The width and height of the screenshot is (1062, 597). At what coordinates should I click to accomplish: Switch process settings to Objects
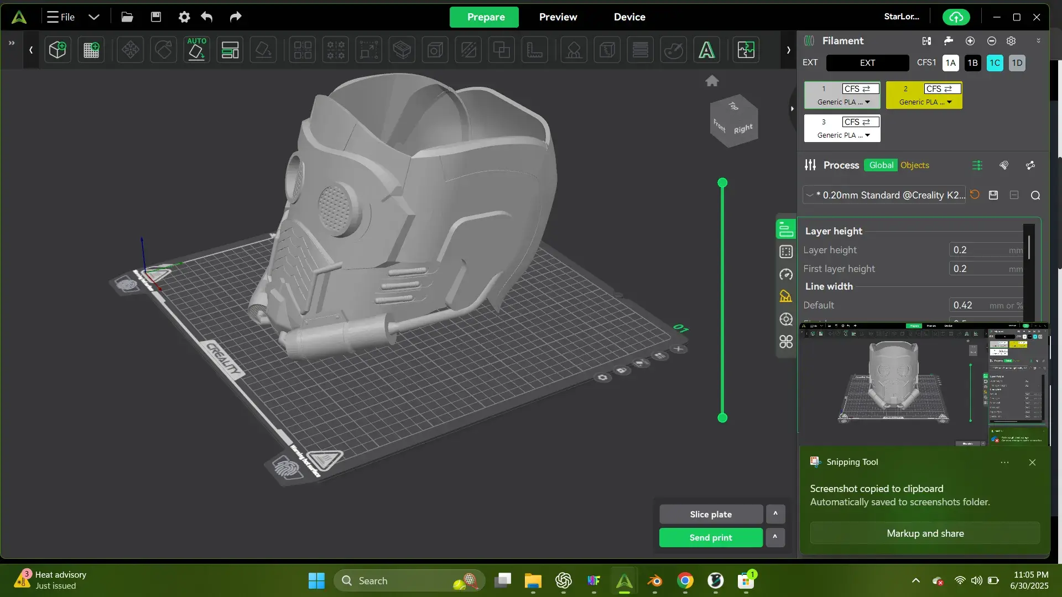point(915,165)
